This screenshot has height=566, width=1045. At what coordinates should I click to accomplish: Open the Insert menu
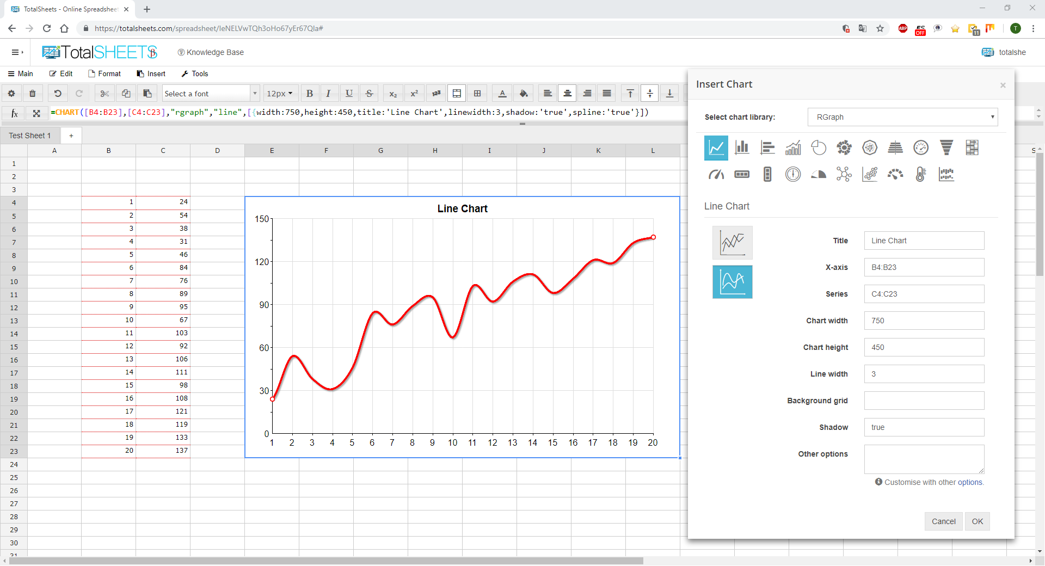151,73
